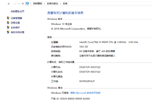The image size is (152, 101).
Task: Click the 16.0 GB RAM value
Action: pos(83,47)
